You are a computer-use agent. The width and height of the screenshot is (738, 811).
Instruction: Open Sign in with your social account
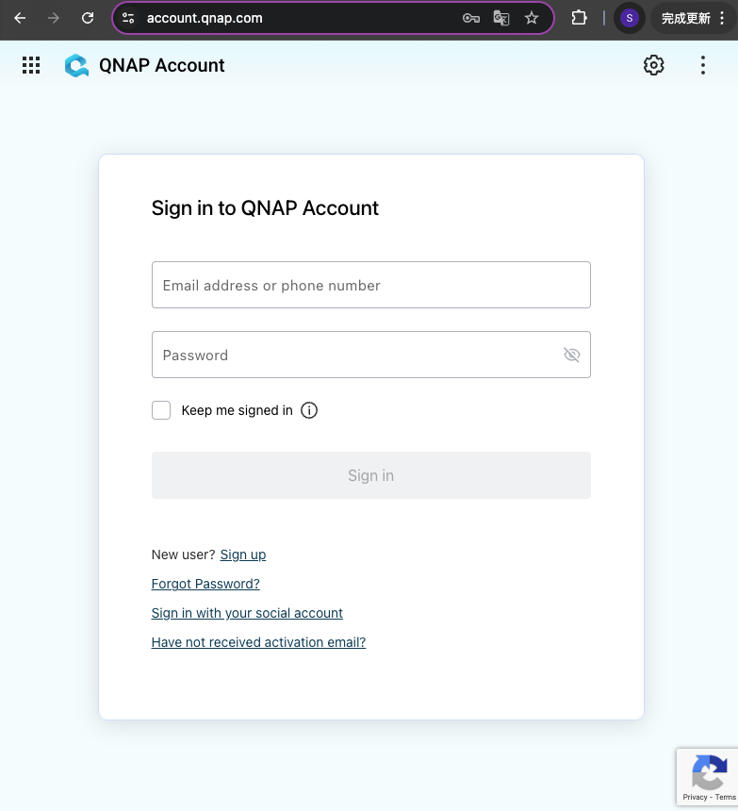point(247,613)
